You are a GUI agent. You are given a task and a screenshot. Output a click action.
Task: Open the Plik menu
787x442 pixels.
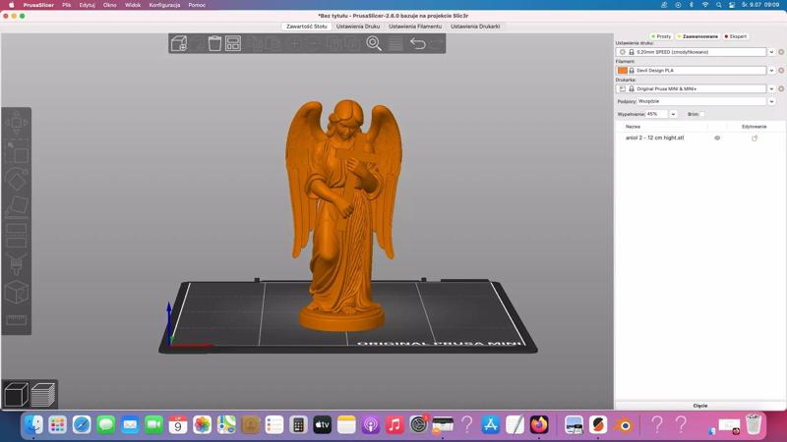[x=66, y=5]
